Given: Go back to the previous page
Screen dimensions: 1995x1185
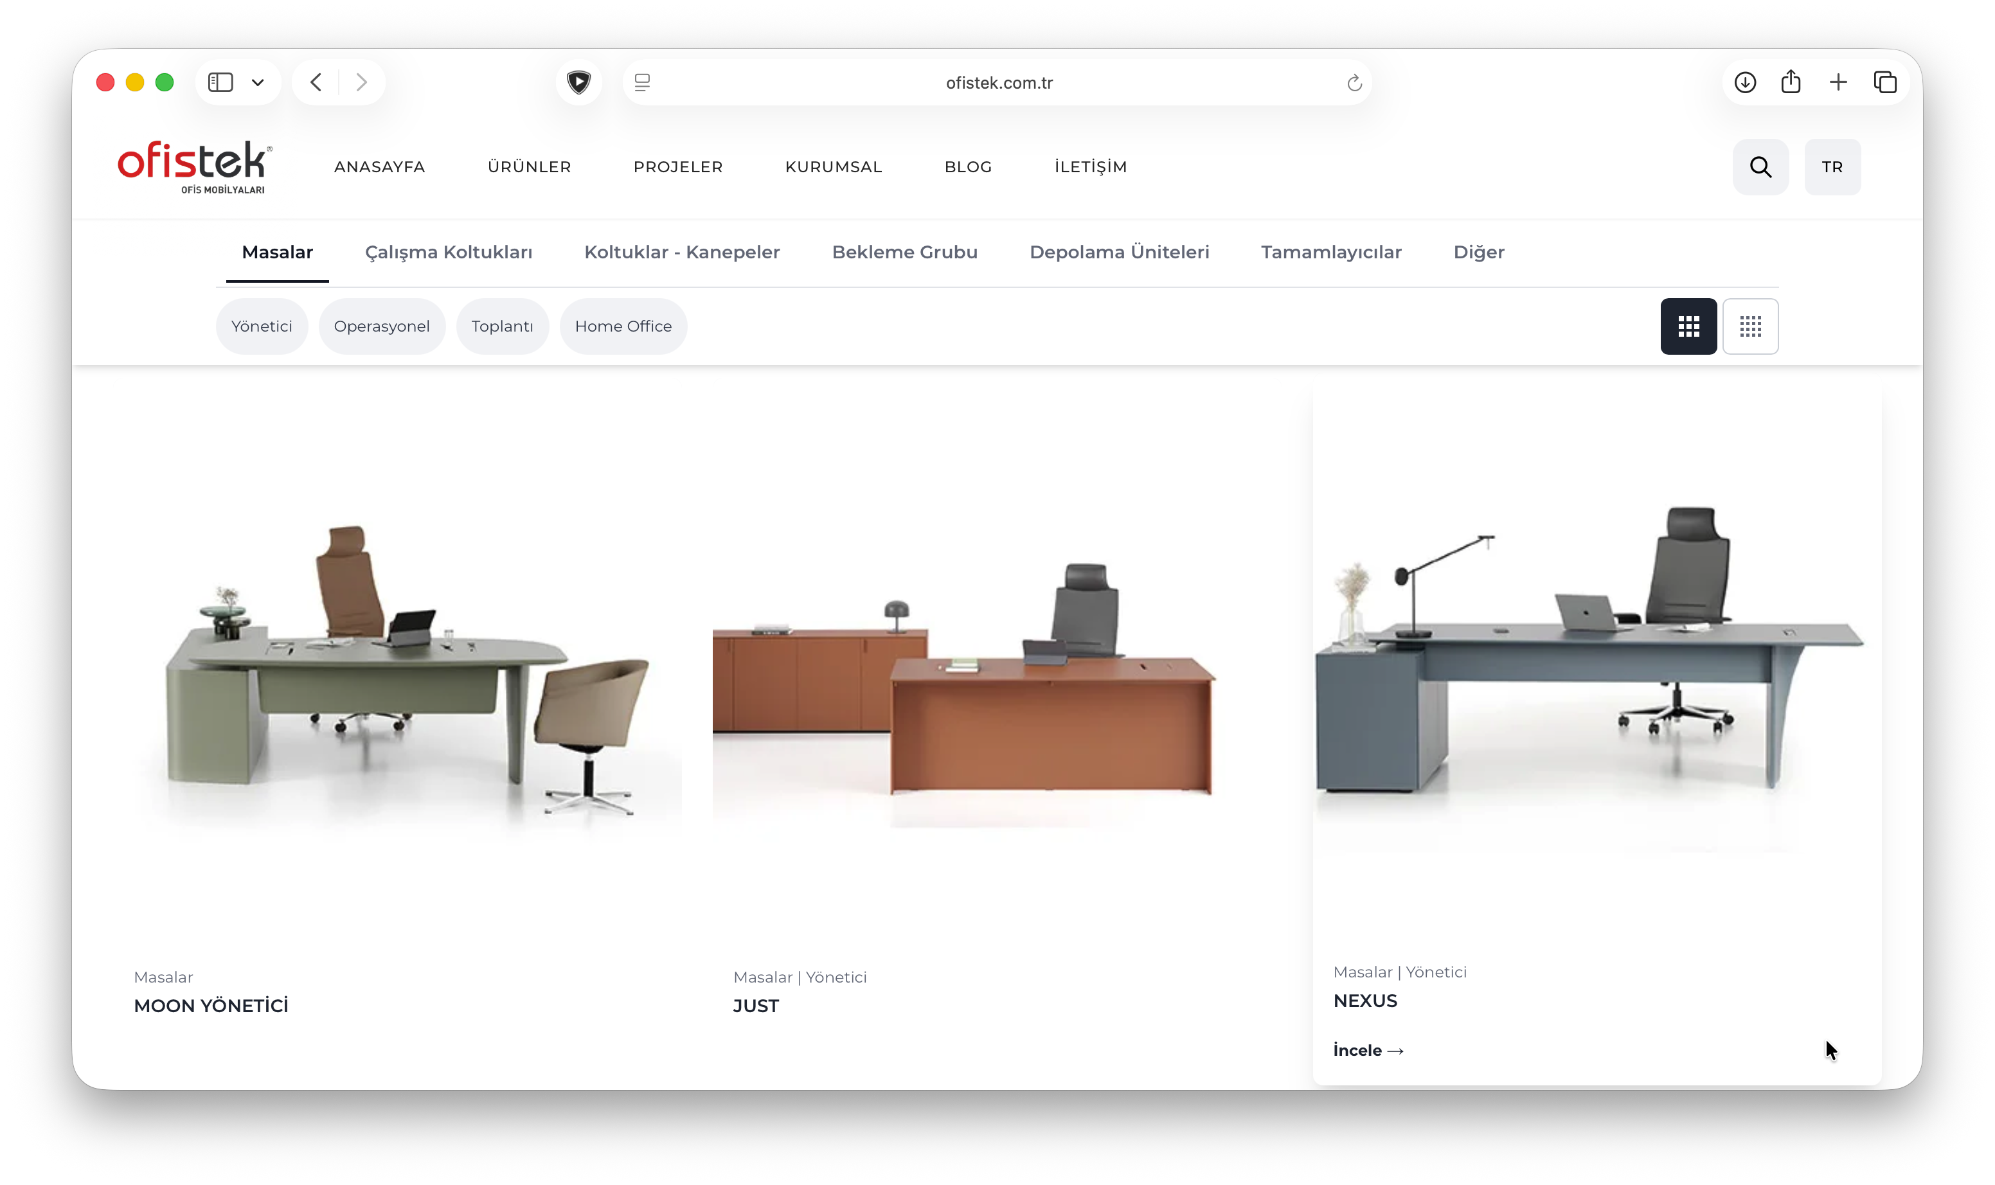Looking at the screenshot, I should [316, 82].
